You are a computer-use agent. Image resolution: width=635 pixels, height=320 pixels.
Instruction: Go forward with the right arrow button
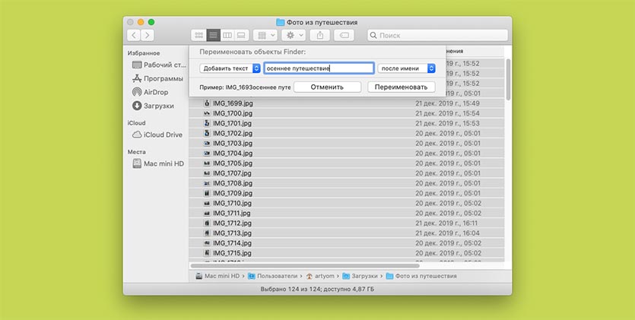148,35
